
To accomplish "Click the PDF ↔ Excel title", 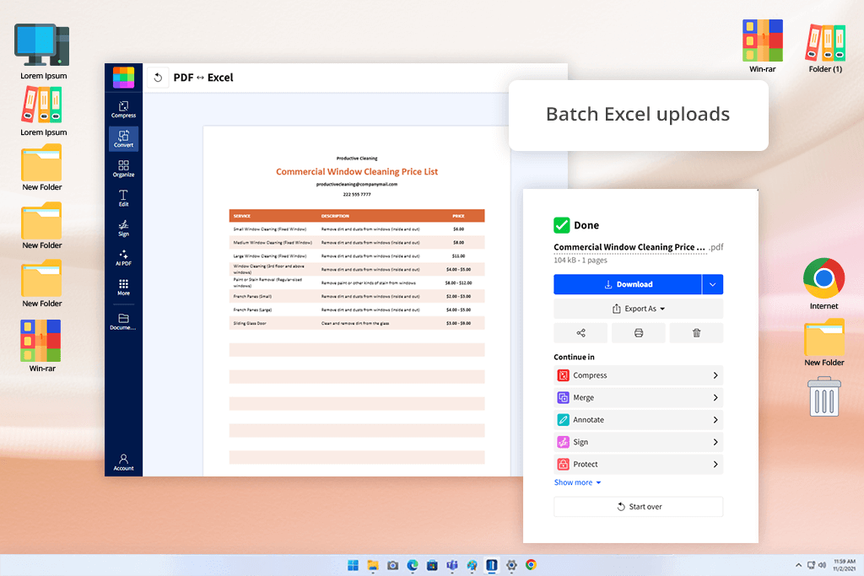I will click(203, 78).
